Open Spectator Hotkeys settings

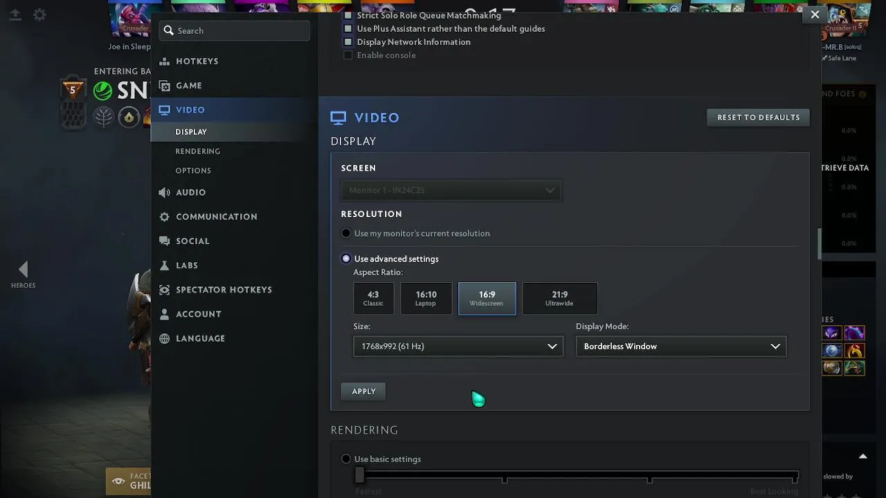click(224, 290)
